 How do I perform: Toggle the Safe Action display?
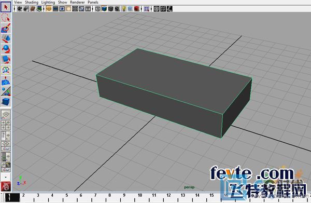81,9
